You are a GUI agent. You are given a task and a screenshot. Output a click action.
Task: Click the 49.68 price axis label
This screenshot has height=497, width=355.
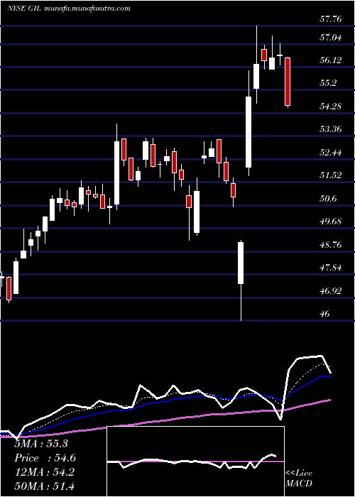(331, 222)
